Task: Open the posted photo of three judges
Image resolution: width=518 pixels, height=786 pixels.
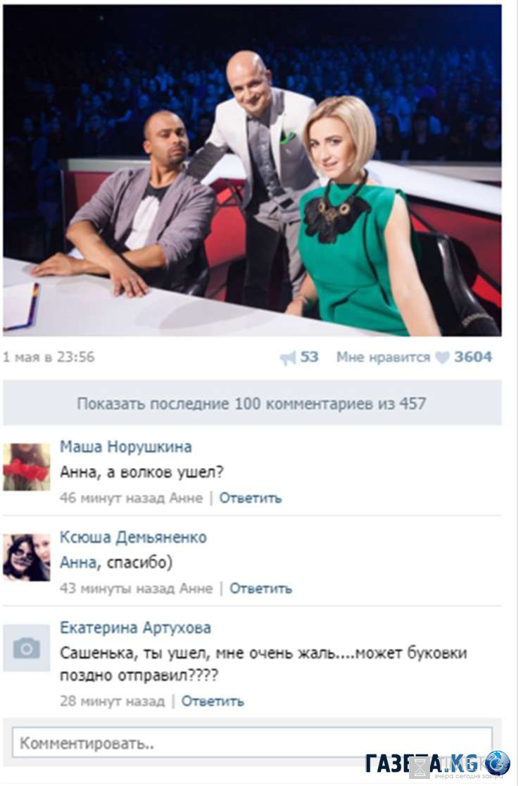Action: pyautogui.click(x=252, y=171)
